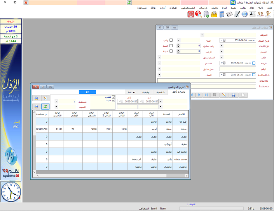The height and width of the screenshot is (211, 274).
Task: Expand the السبب dropdown in report
Action: pyautogui.click(x=56, y=106)
